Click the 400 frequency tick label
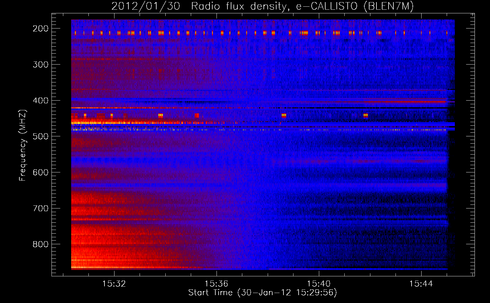The width and height of the screenshot is (490, 303). 40,101
